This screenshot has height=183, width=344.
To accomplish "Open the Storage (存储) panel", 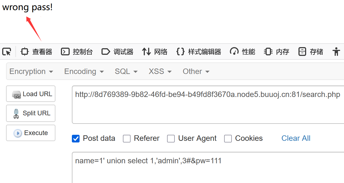I will click(311, 52).
